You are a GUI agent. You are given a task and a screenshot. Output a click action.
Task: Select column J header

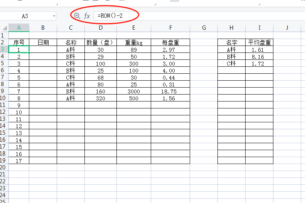point(287,28)
